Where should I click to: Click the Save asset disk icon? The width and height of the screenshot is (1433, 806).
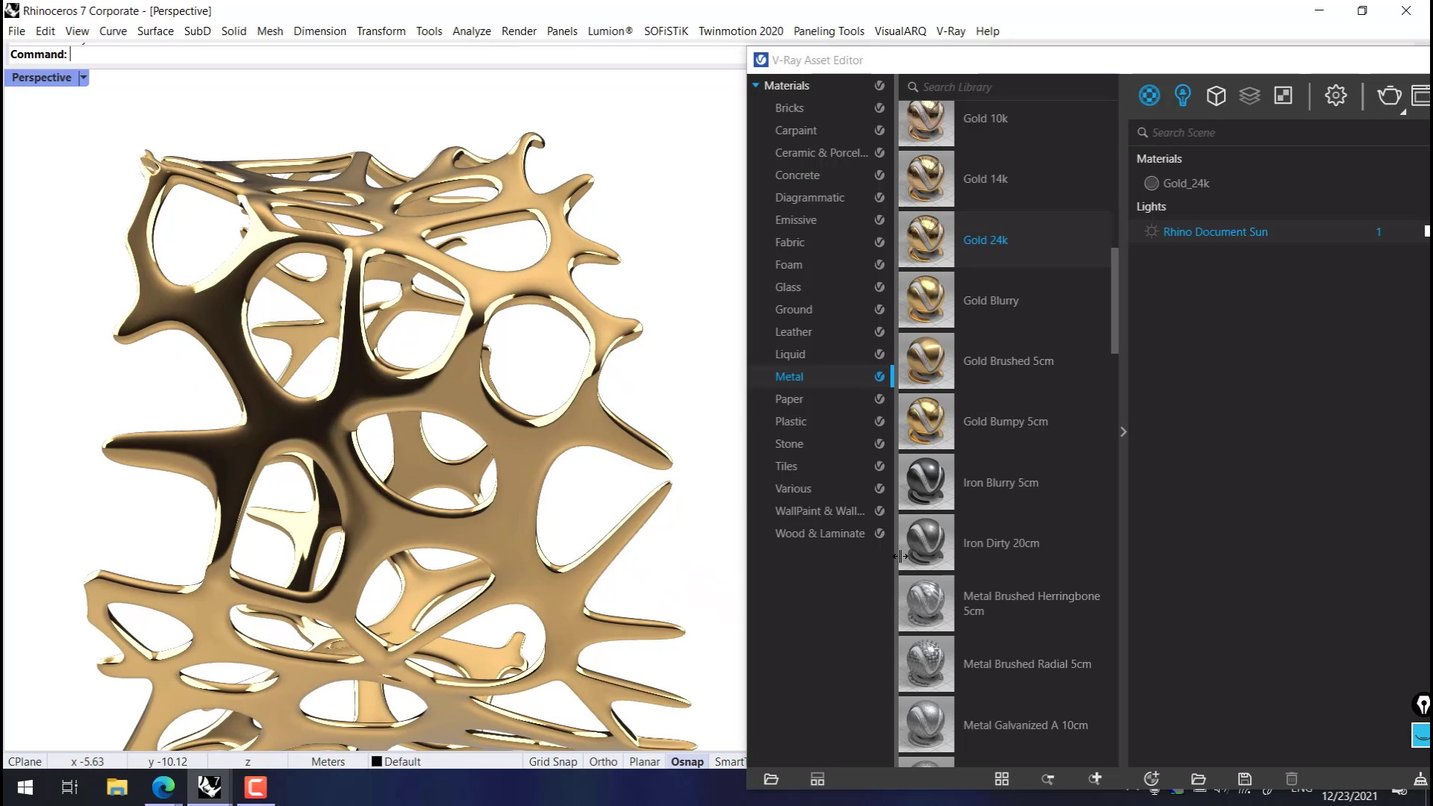(x=1244, y=779)
